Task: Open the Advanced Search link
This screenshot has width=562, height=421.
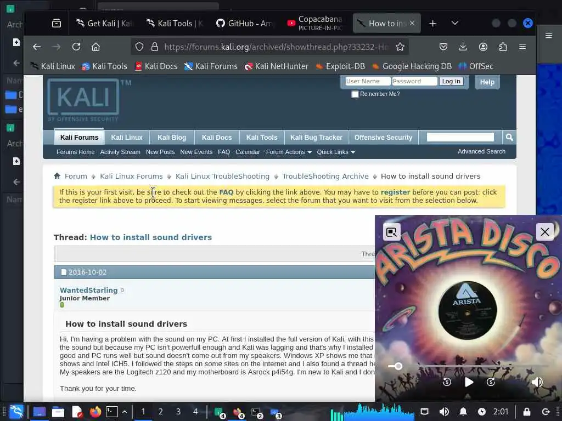Action: (x=481, y=151)
